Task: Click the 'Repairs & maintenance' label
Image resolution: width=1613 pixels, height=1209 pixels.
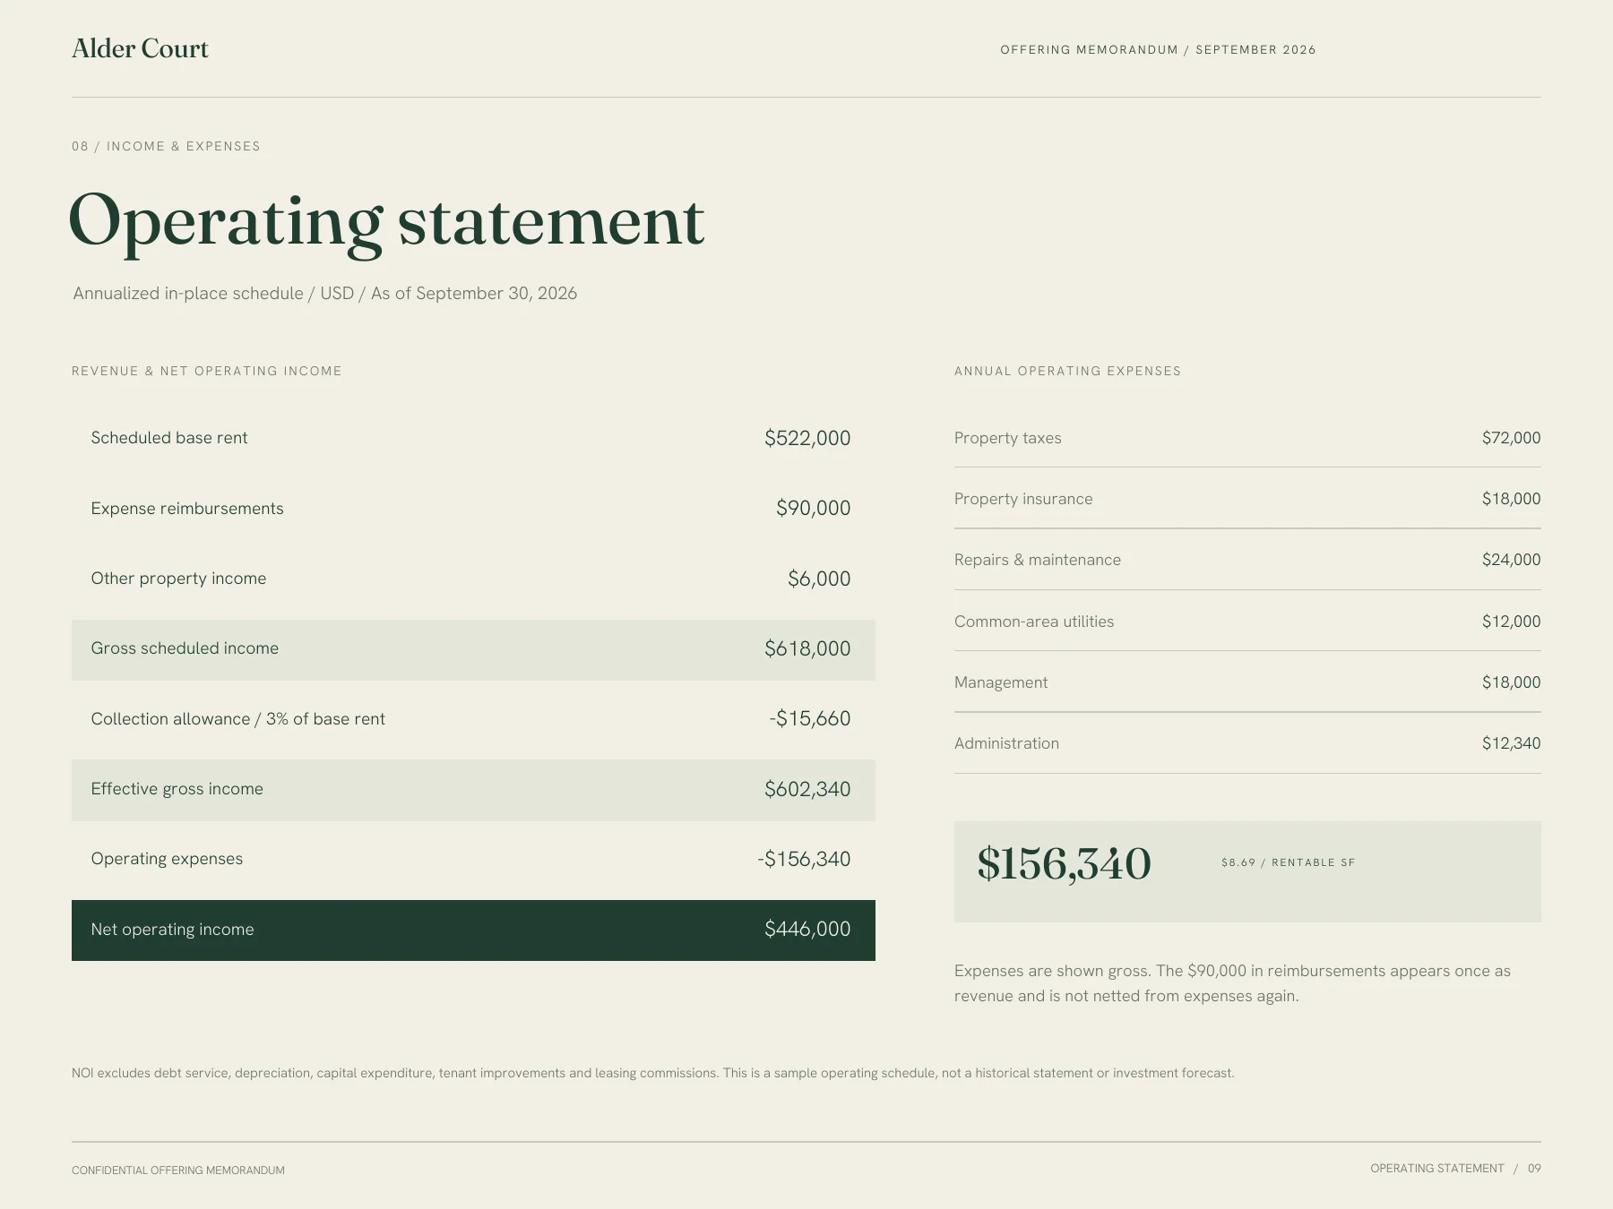Action: pyautogui.click(x=1038, y=560)
